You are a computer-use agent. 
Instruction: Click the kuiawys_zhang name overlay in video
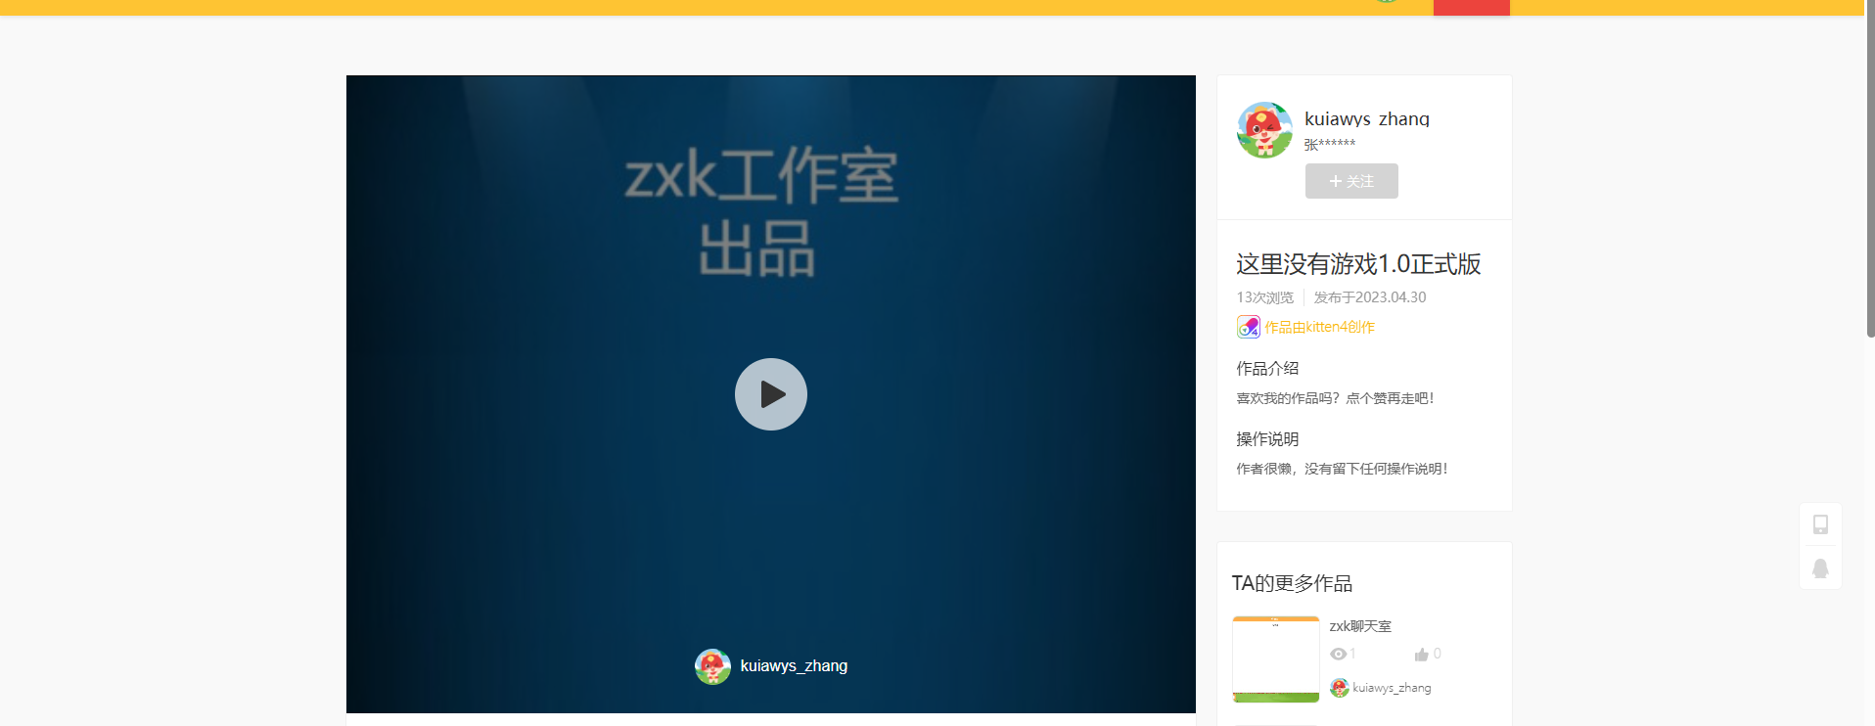[794, 666]
